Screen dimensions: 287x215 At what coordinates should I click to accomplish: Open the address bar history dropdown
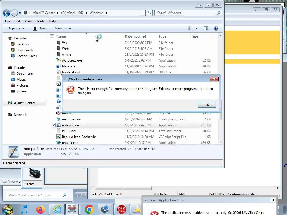click(x=143, y=13)
